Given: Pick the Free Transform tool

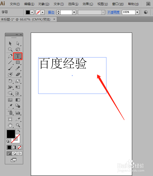Looking at the screenshot, I should [18, 87].
